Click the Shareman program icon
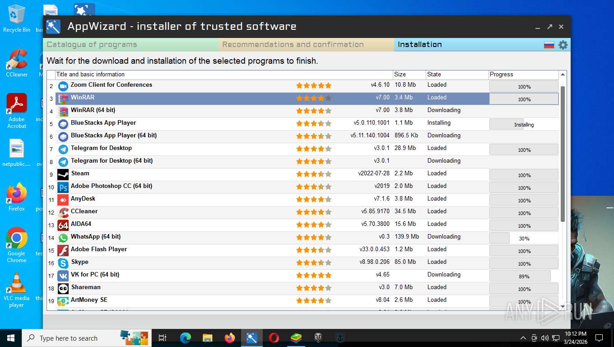 point(63,288)
